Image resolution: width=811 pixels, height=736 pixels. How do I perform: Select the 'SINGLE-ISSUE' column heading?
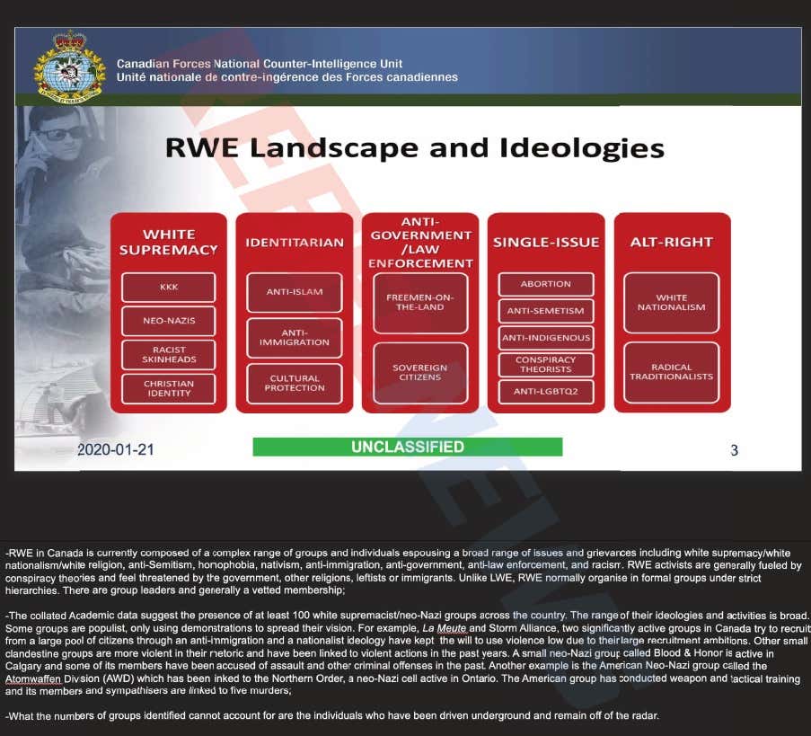point(546,243)
